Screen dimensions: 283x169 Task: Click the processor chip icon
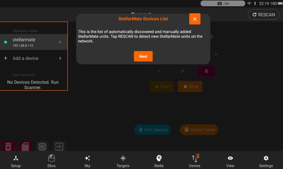tap(42, 146)
